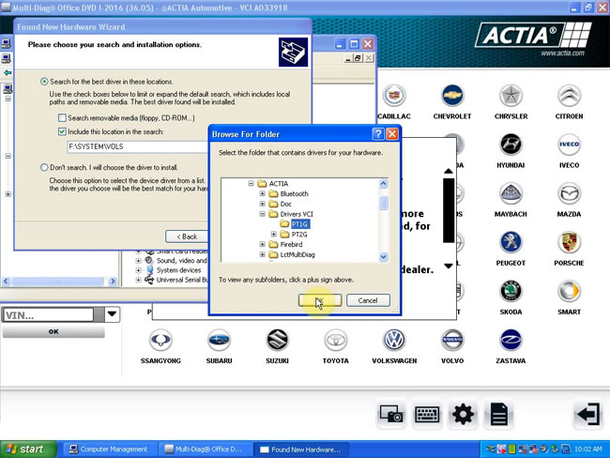
Task: Open the document report icon
Action: coord(498,414)
